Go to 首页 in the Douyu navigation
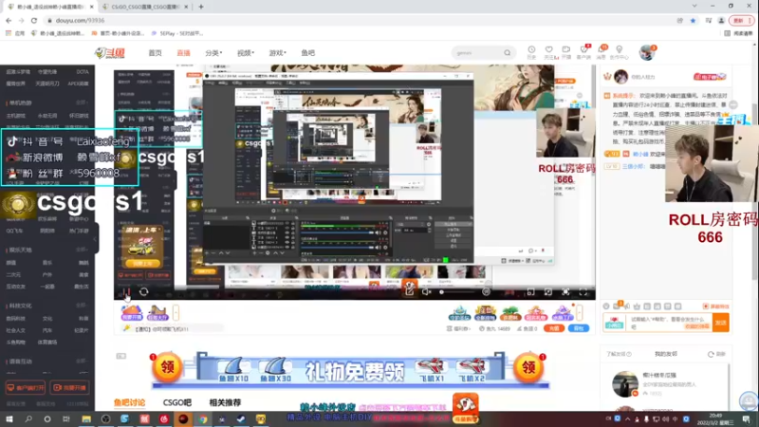Image resolution: width=759 pixels, height=427 pixels. [x=155, y=53]
